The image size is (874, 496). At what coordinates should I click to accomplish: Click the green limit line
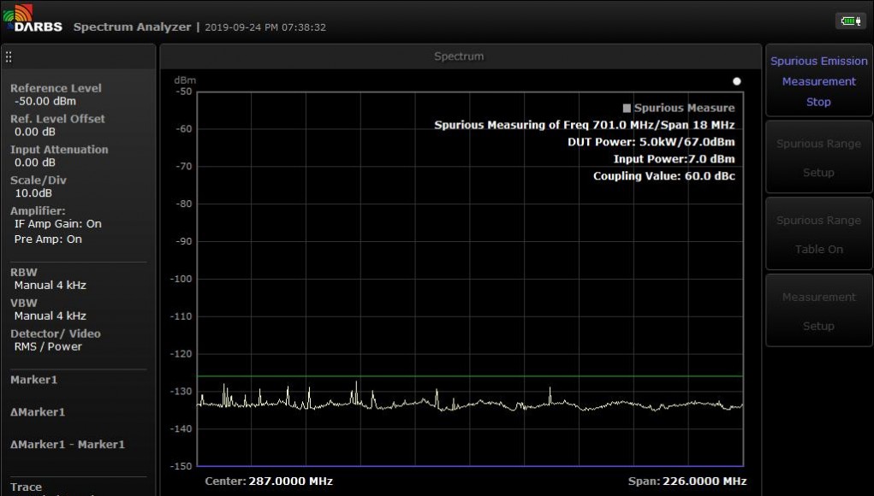[470, 376]
